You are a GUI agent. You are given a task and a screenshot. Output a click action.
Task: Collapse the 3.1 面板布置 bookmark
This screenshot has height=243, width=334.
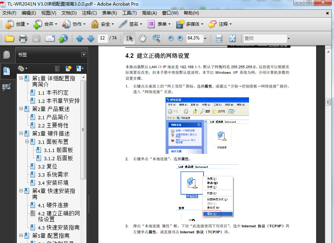27,141
